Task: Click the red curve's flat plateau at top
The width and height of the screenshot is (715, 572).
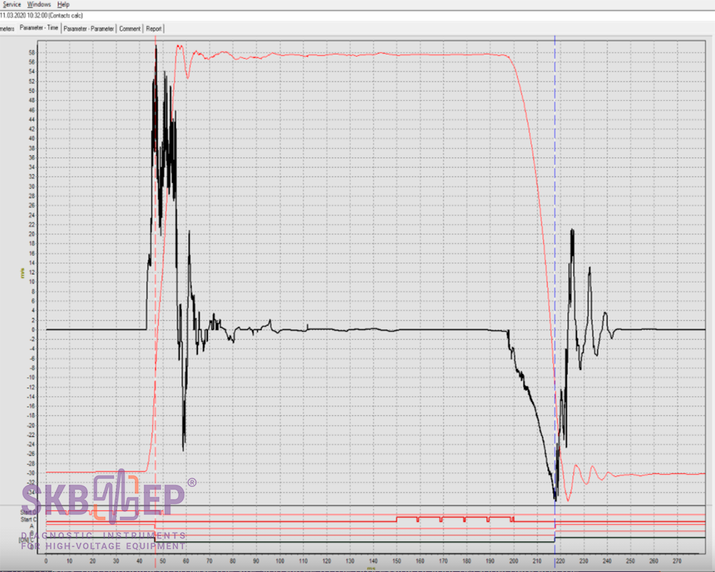Action: tap(357, 54)
